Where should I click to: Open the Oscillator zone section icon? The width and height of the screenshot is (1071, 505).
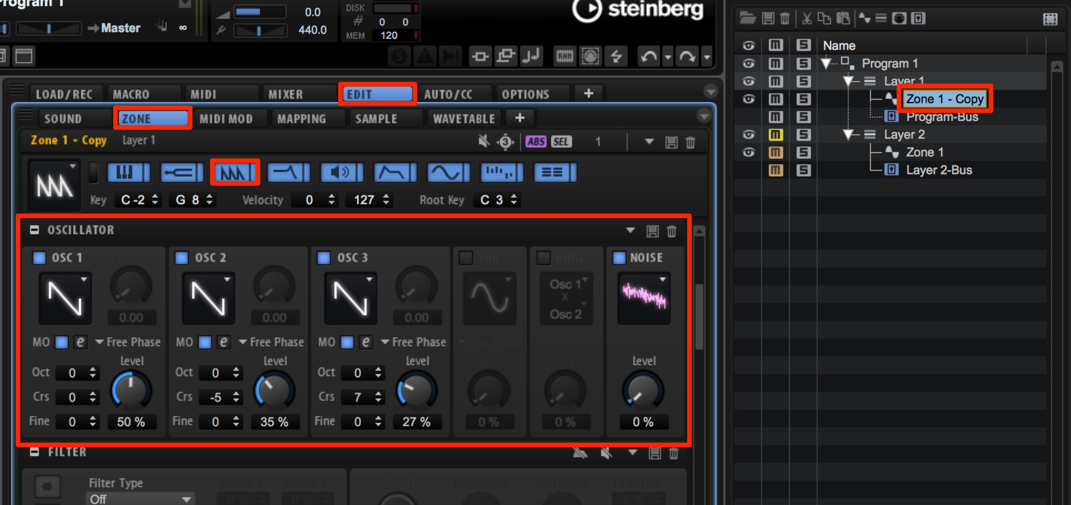(235, 172)
